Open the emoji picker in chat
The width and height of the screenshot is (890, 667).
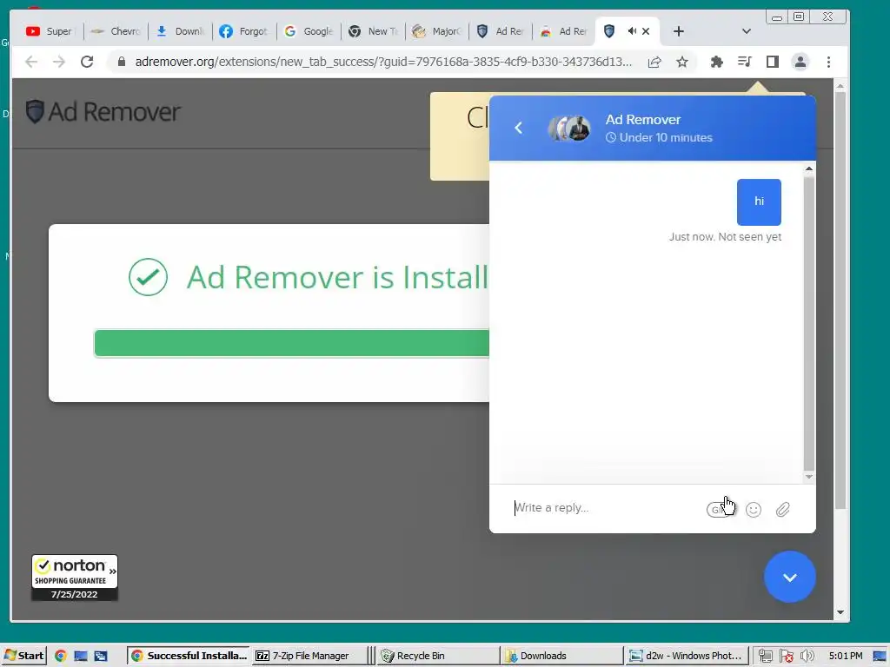pos(754,509)
